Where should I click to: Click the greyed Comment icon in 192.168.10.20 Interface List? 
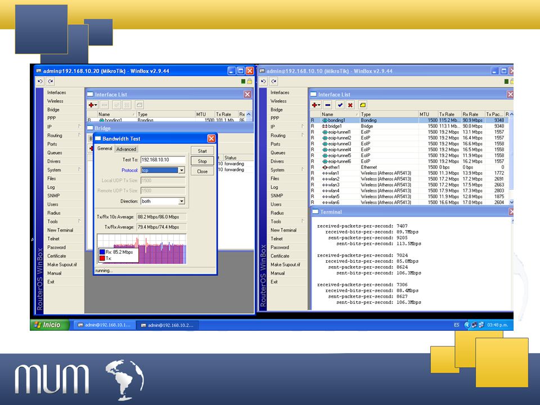(139, 105)
